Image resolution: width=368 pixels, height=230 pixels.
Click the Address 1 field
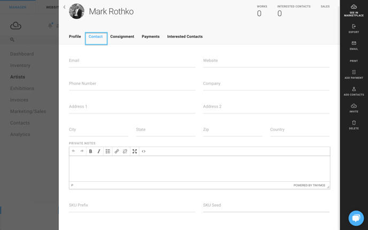[x=132, y=107]
